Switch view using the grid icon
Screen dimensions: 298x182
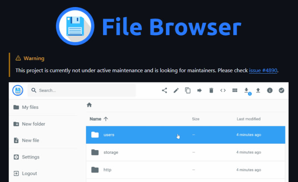pyautogui.click(x=235, y=90)
